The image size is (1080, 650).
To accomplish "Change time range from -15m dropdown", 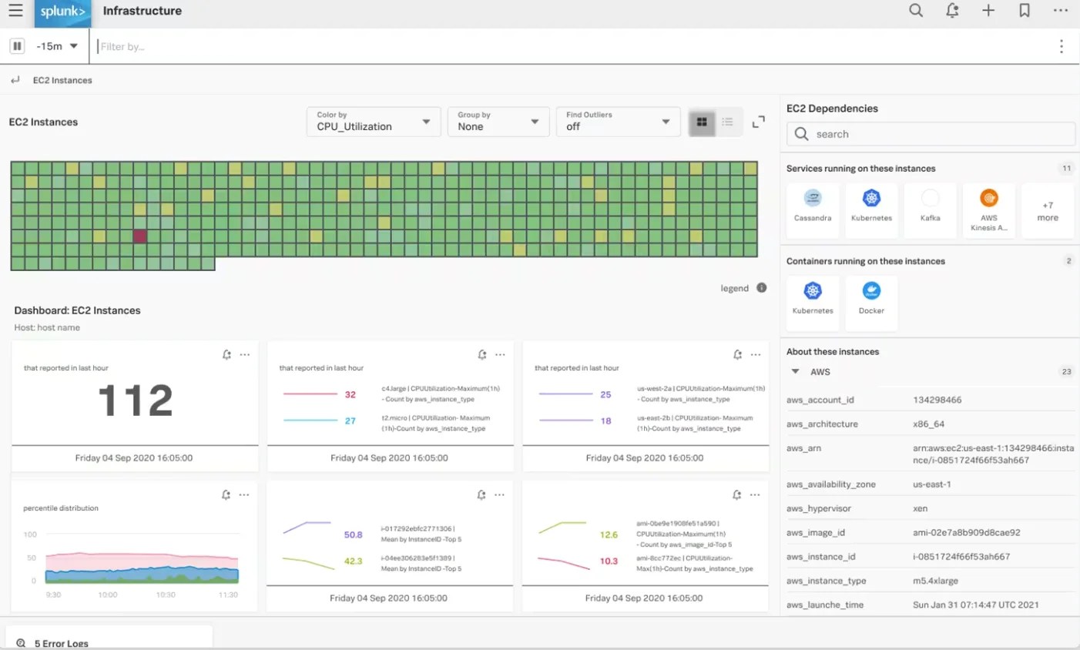I will coord(56,45).
